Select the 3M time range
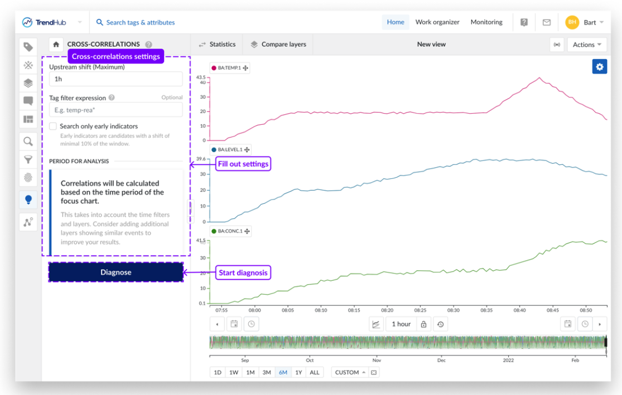This screenshot has height=395, width=622. 267,372
